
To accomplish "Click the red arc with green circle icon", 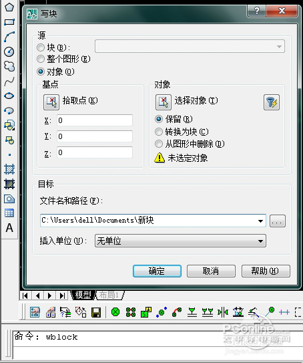I will (177, 312).
